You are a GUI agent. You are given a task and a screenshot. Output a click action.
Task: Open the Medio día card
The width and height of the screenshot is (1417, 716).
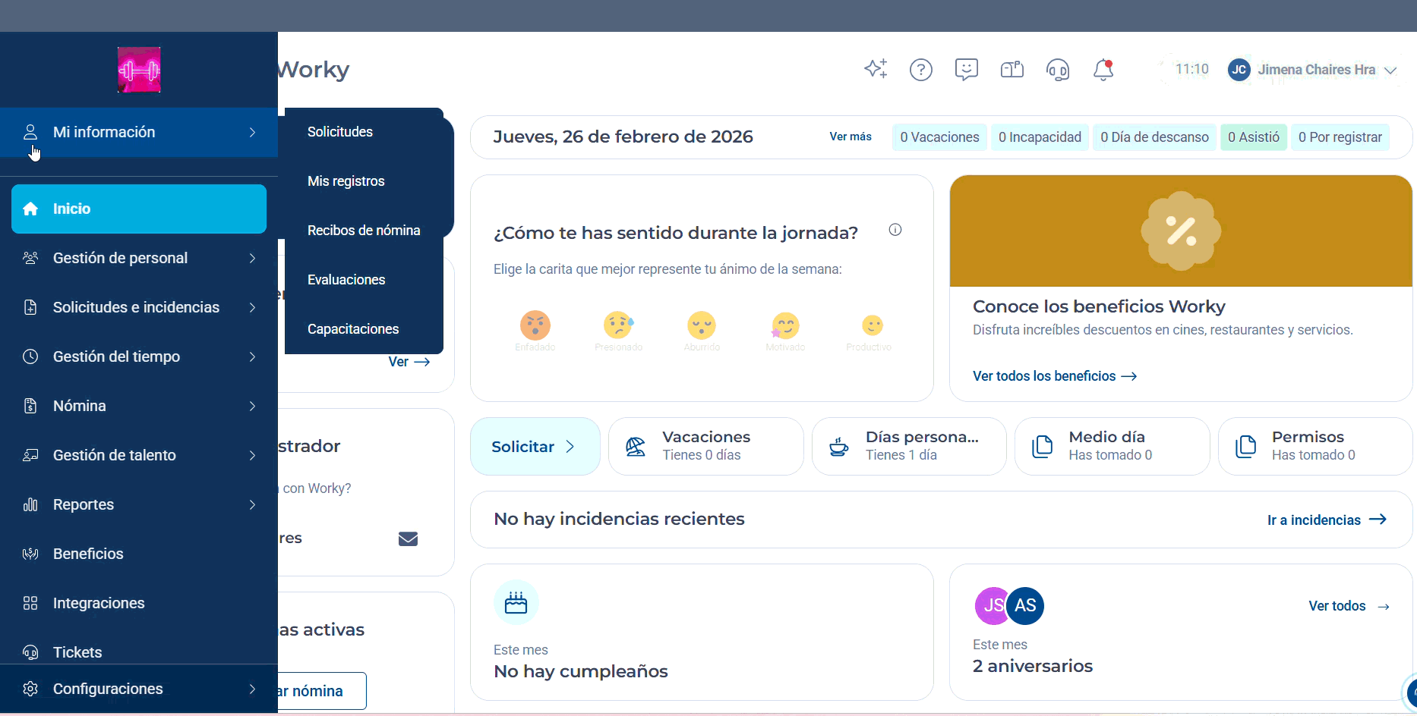click(x=1112, y=447)
